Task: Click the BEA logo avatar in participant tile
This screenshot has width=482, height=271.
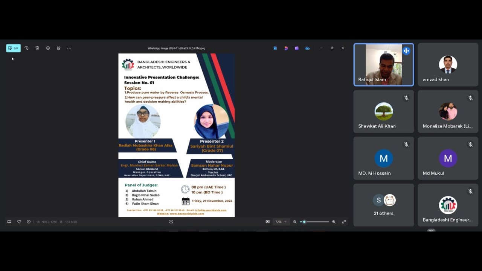Action: pyautogui.click(x=448, y=205)
